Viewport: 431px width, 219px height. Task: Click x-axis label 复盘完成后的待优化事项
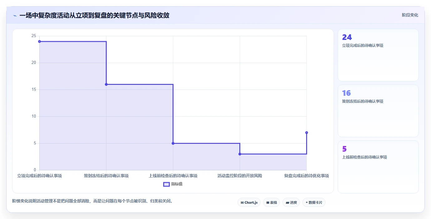pyautogui.click(x=306, y=176)
